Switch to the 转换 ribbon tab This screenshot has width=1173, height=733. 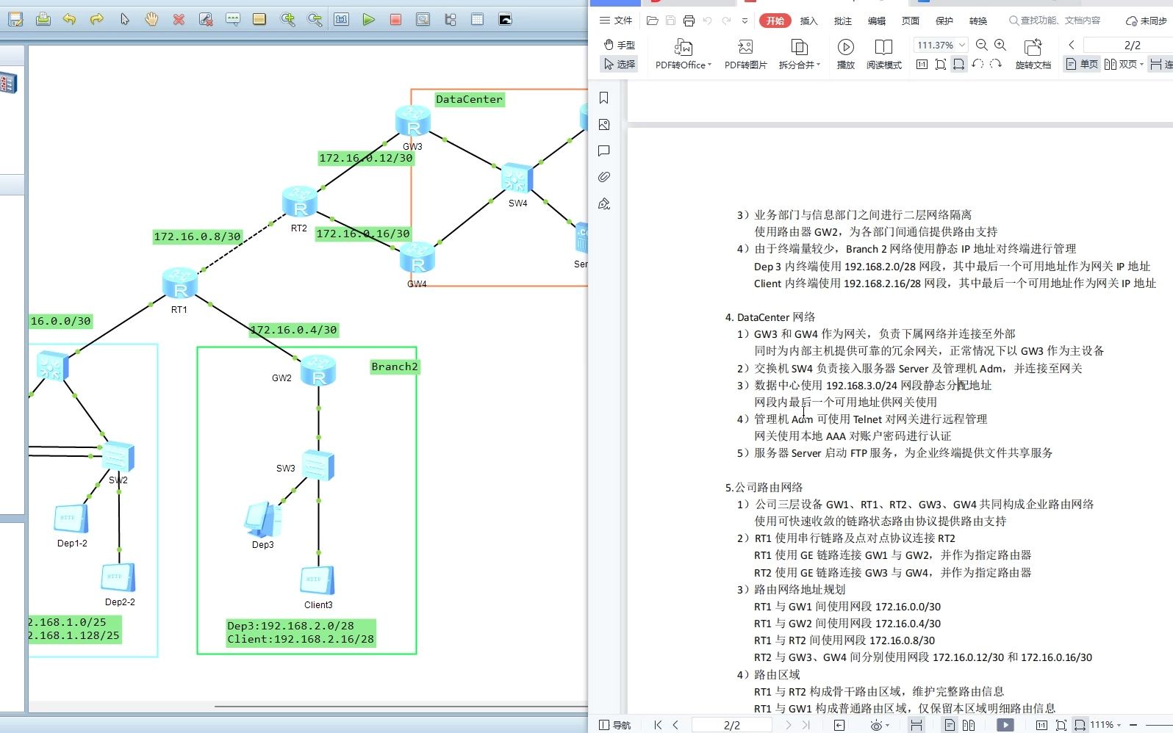click(x=978, y=21)
